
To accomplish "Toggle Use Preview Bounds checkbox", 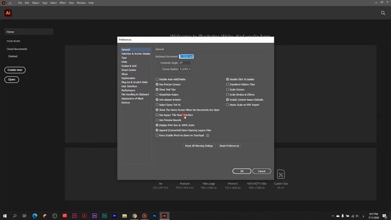I will [157, 120].
